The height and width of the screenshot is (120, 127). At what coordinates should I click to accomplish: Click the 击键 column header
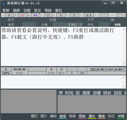[x=97, y=93]
